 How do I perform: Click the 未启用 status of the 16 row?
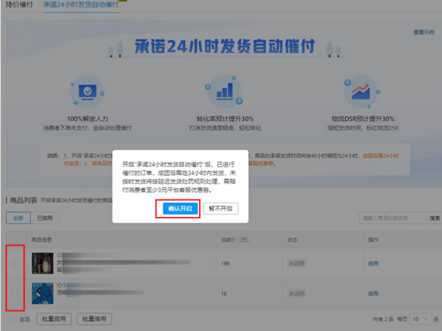pos(297,294)
